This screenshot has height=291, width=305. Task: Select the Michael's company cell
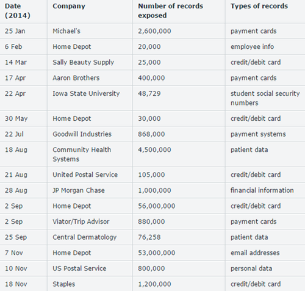(66, 31)
